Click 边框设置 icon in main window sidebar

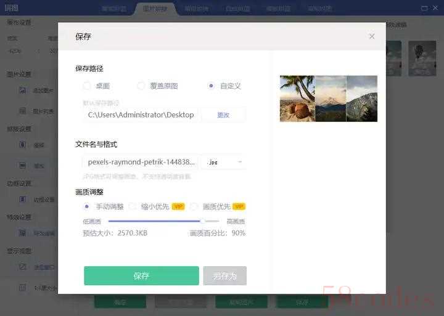pos(23,199)
